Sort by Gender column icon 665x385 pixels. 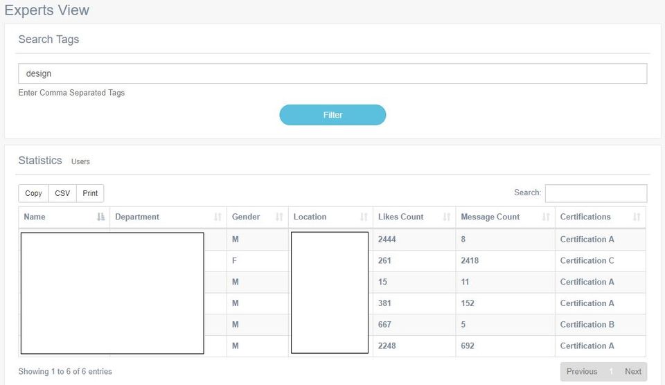click(279, 217)
